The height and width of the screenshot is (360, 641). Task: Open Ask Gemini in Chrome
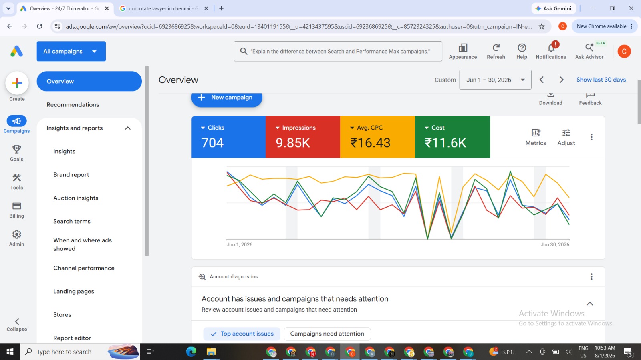coord(554,8)
